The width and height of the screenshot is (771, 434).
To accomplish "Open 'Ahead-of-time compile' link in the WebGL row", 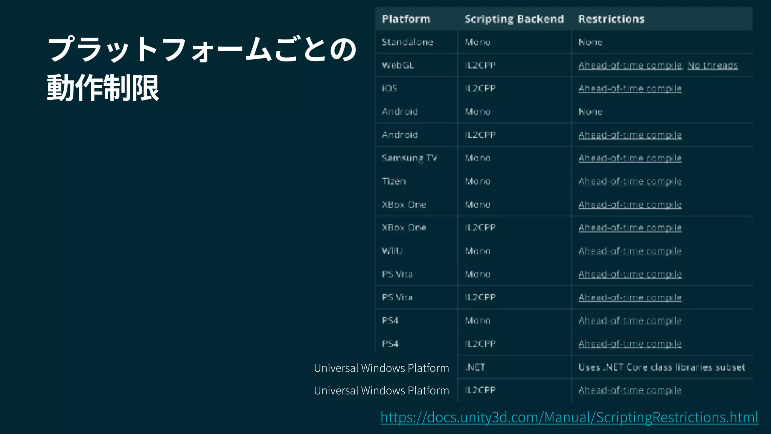I will pyautogui.click(x=630, y=66).
